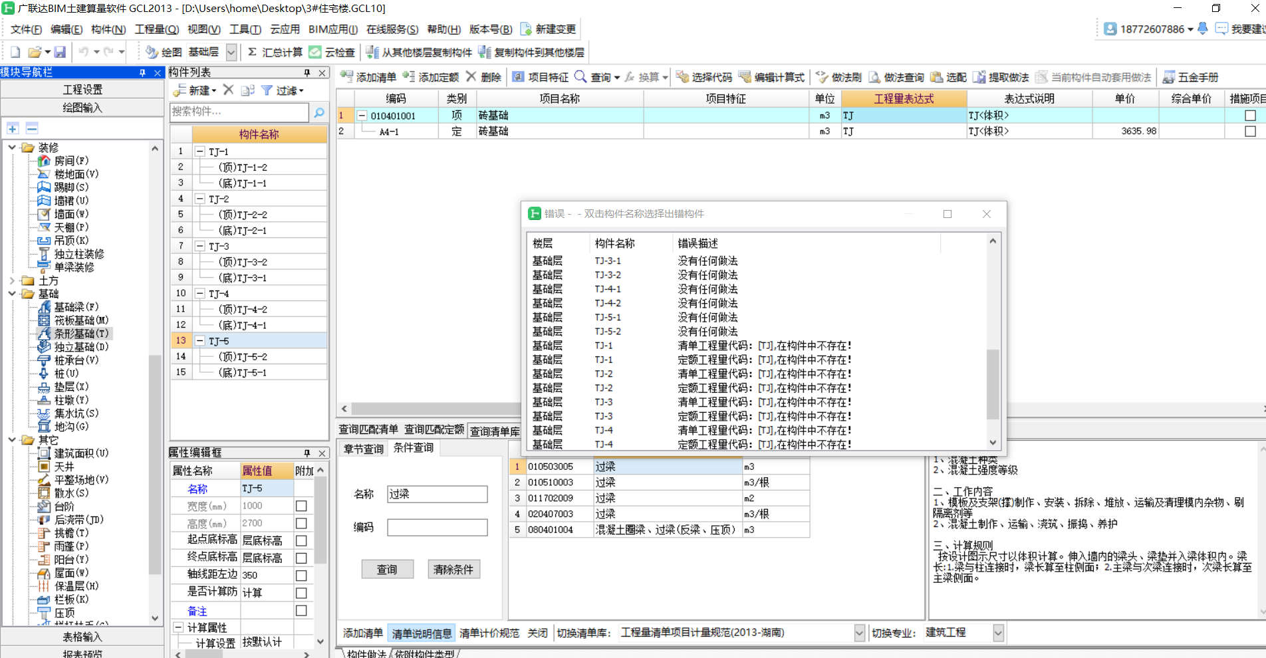Open 云检查 cloud check
Image resolution: width=1266 pixels, height=658 pixels.
pos(332,52)
